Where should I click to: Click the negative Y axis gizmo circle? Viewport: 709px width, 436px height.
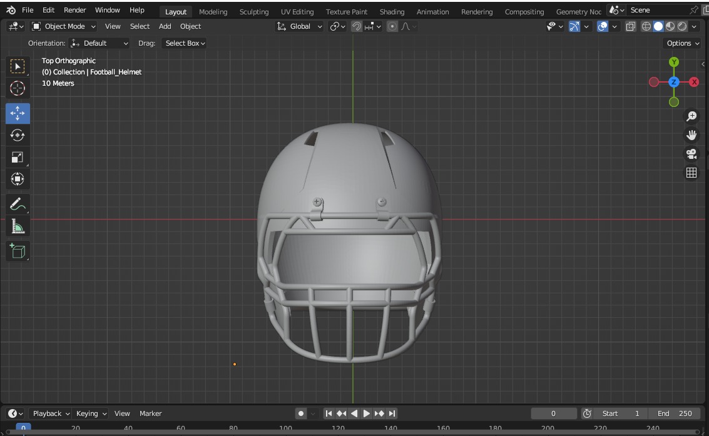(x=674, y=102)
